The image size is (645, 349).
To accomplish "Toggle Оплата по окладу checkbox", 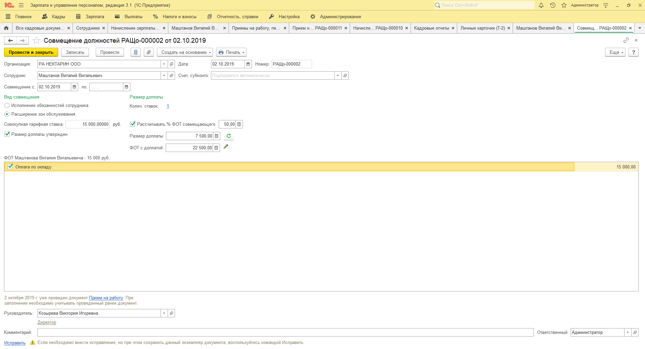I will (x=10, y=166).
